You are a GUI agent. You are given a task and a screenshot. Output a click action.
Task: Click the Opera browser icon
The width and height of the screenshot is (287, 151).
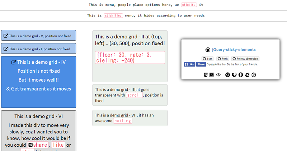click(x=240, y=75)
